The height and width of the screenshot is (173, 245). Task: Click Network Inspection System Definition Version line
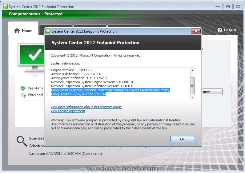point(92,86)
